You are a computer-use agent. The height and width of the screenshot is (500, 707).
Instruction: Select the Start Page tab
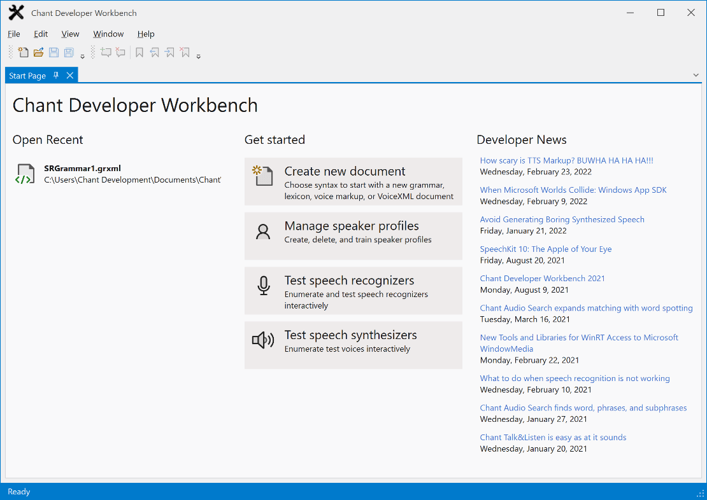point(27,76)
